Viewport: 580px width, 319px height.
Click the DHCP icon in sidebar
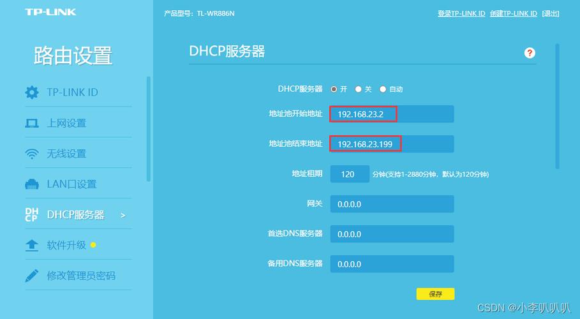32,214
